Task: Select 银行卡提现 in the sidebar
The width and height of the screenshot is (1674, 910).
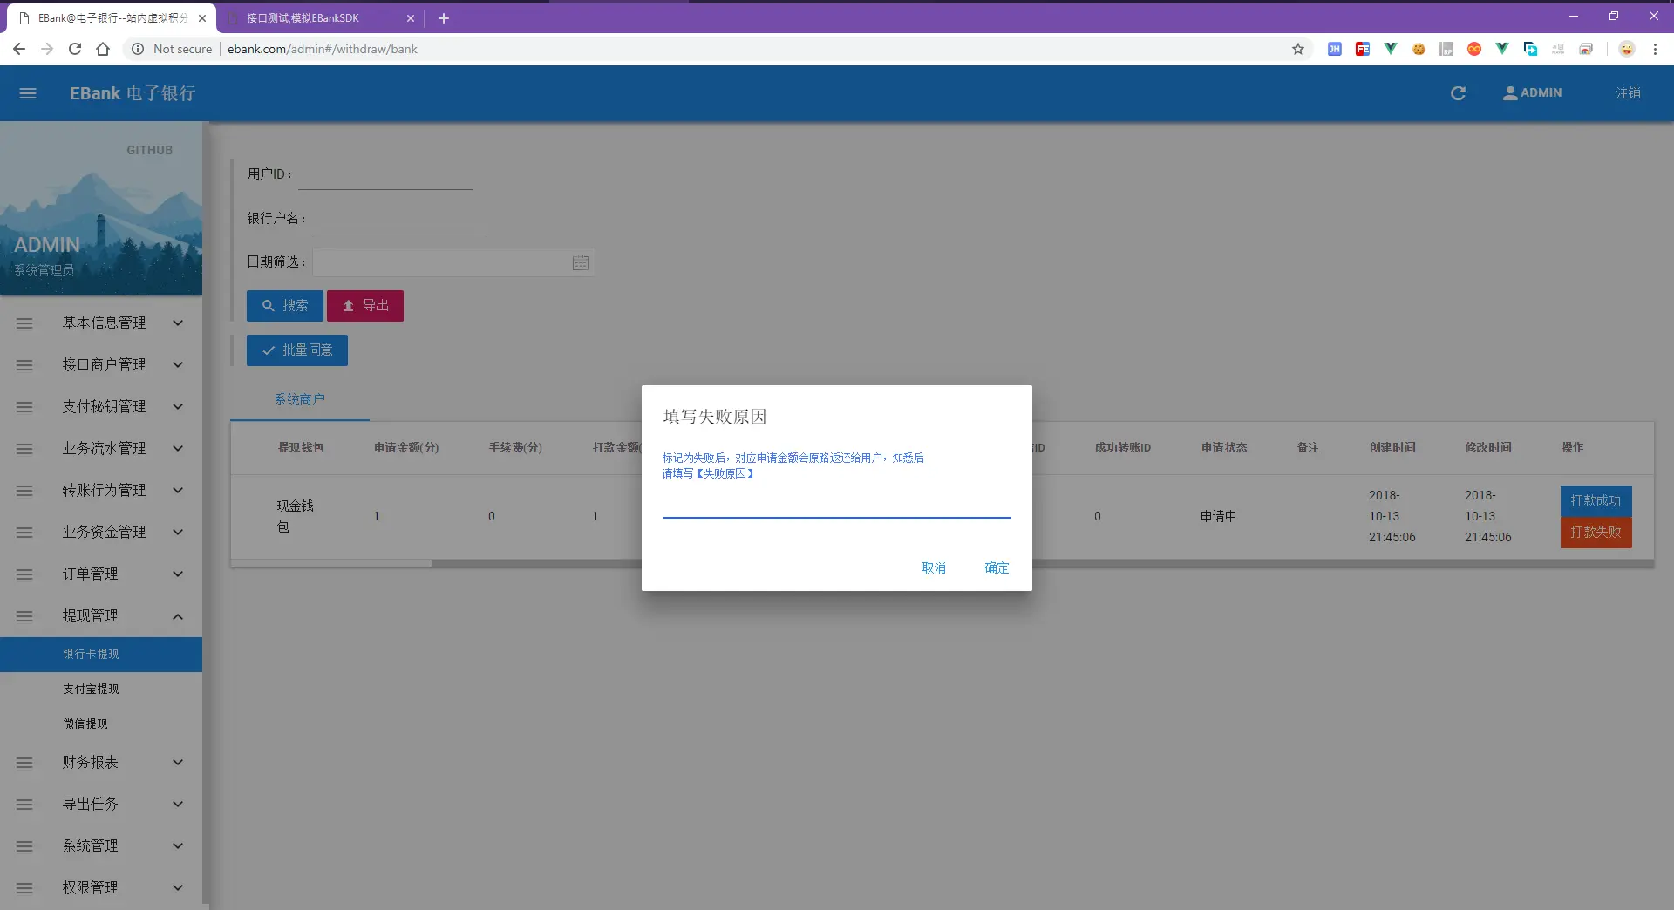Action: 101,655
